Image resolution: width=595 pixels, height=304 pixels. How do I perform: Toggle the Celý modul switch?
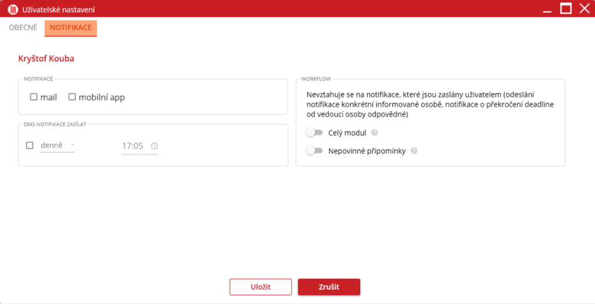[x=314, y=133]
